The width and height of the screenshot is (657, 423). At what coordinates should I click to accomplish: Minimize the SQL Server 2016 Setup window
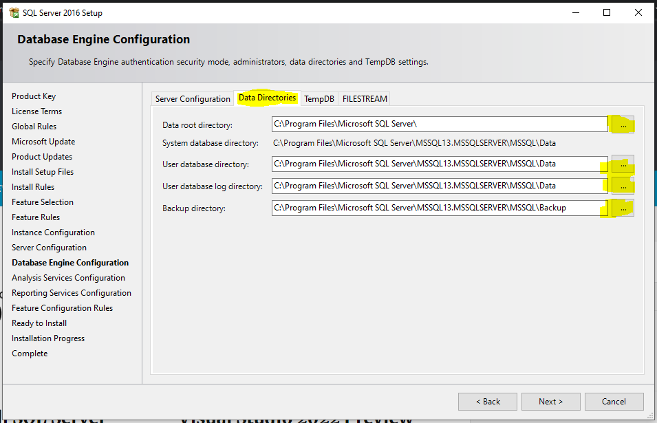[576, 12]
